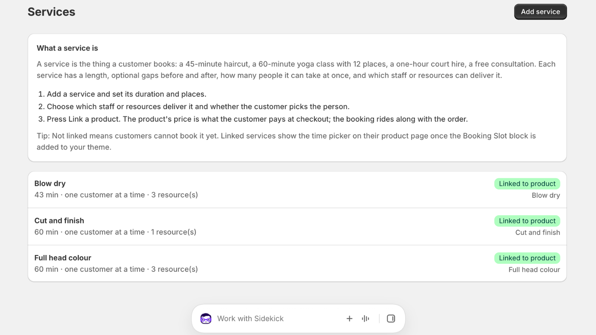Click Cut and finish 60 min details line

click(115, 232)
